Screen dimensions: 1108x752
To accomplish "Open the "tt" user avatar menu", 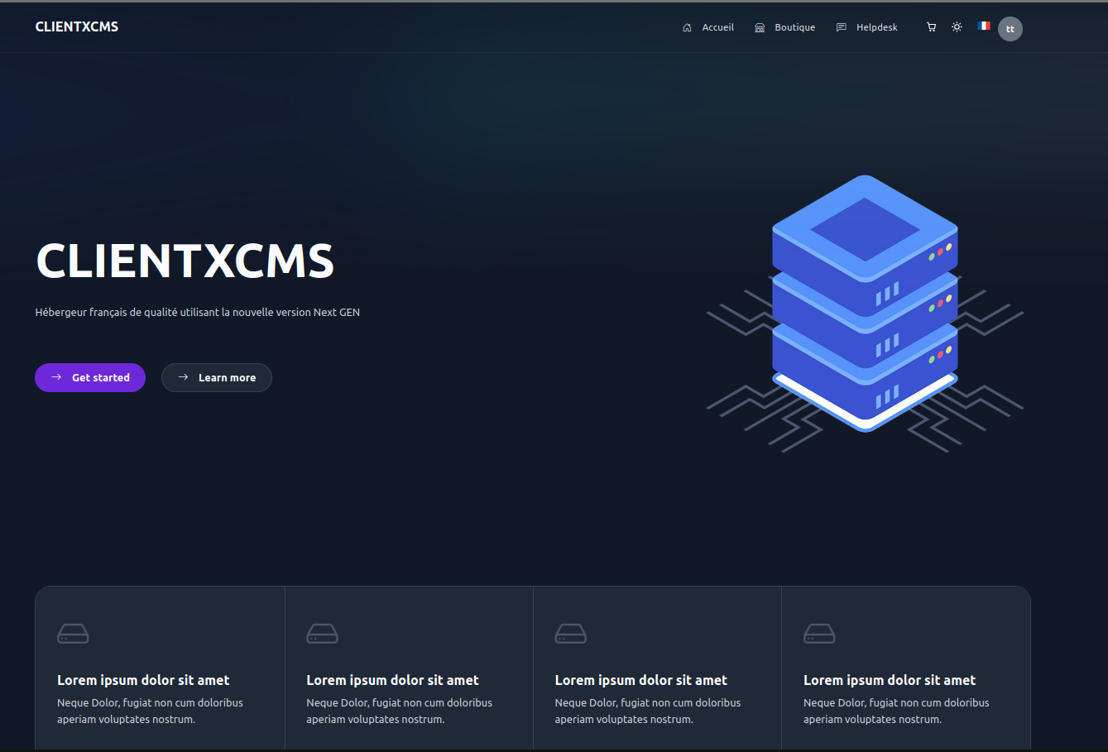I will coord(1010,29).
